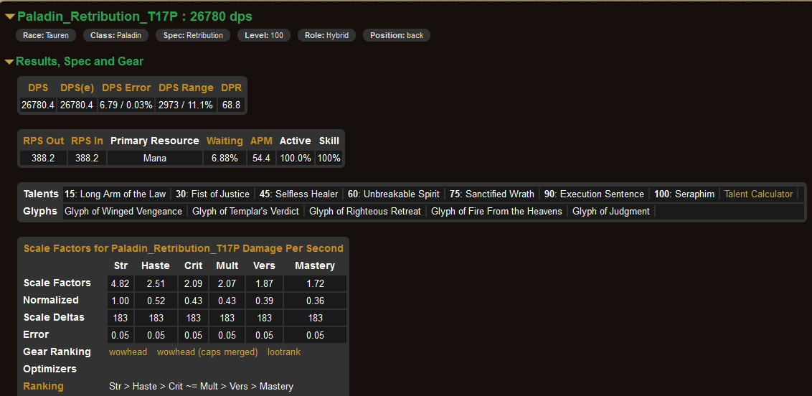Open wowhead (caps merged) link
Image resolution: width=812 pixels, height=396 pixels.
click(207, 352)
